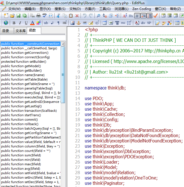Insert non-breaking space with nb
The image size is (184, 187).
tap(46, 23)
